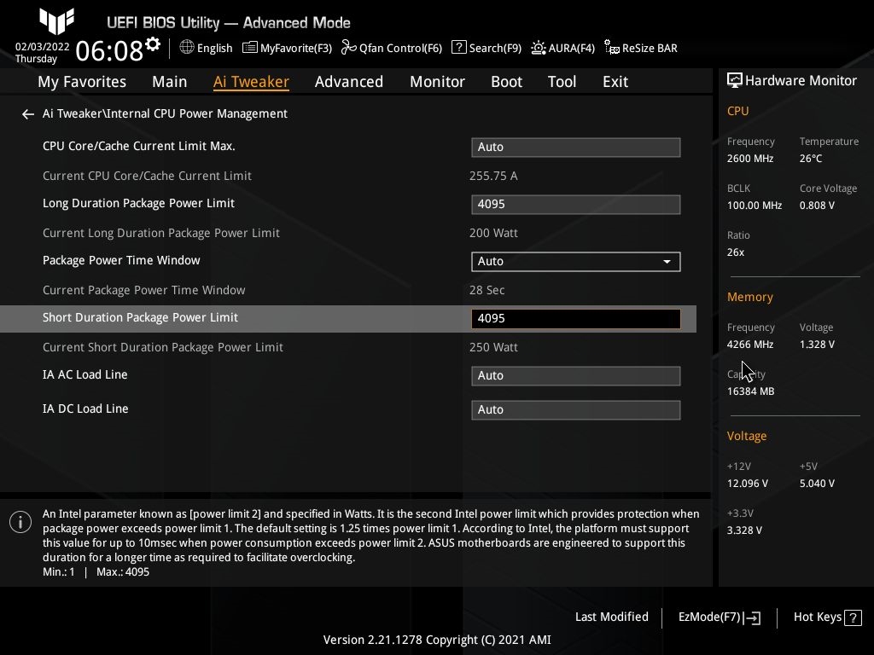Click the Qfan fan icon
Viewport: 874px width, 655px height.
348,48
